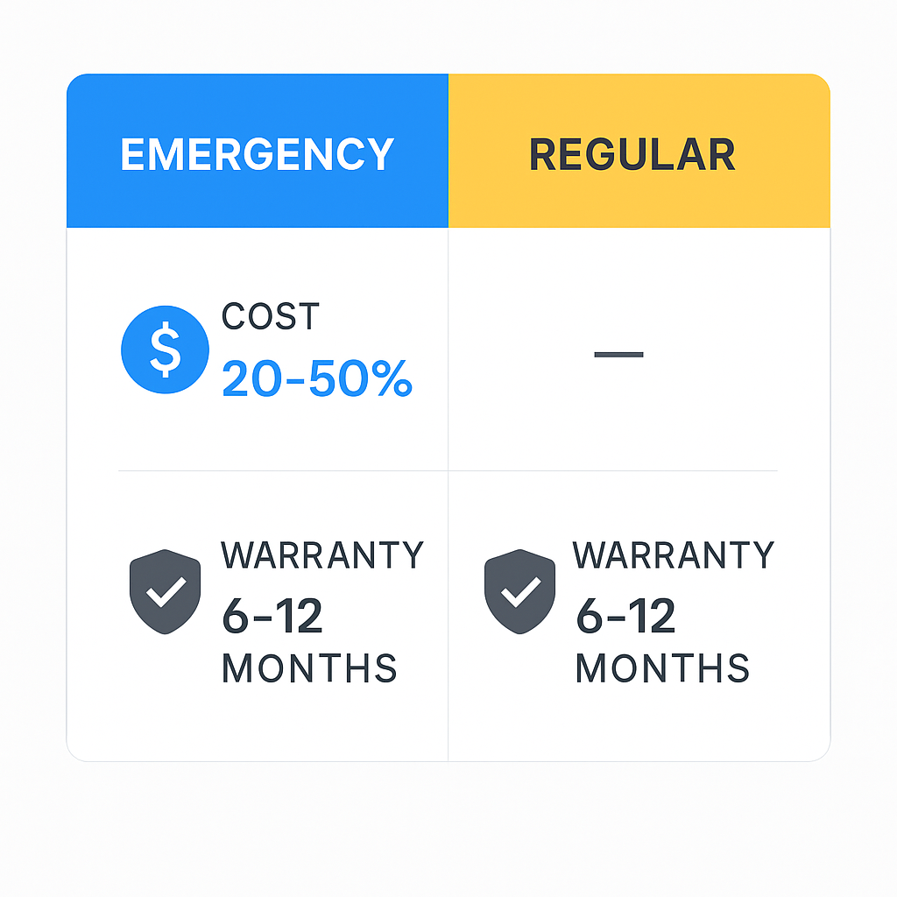Click the COST label

(271, 316)
